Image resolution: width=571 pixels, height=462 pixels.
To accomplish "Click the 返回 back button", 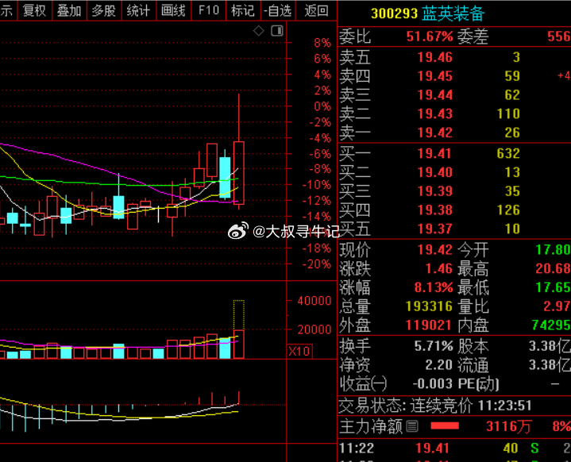I will [x=316, y=10].
